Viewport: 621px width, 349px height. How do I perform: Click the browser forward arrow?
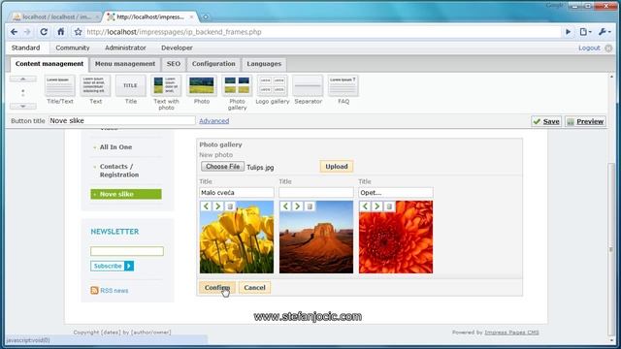[27, 32]
